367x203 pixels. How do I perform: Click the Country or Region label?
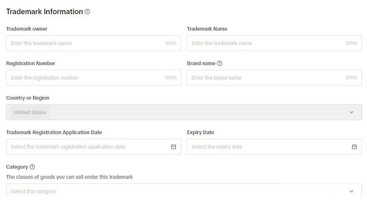(27, 98)
